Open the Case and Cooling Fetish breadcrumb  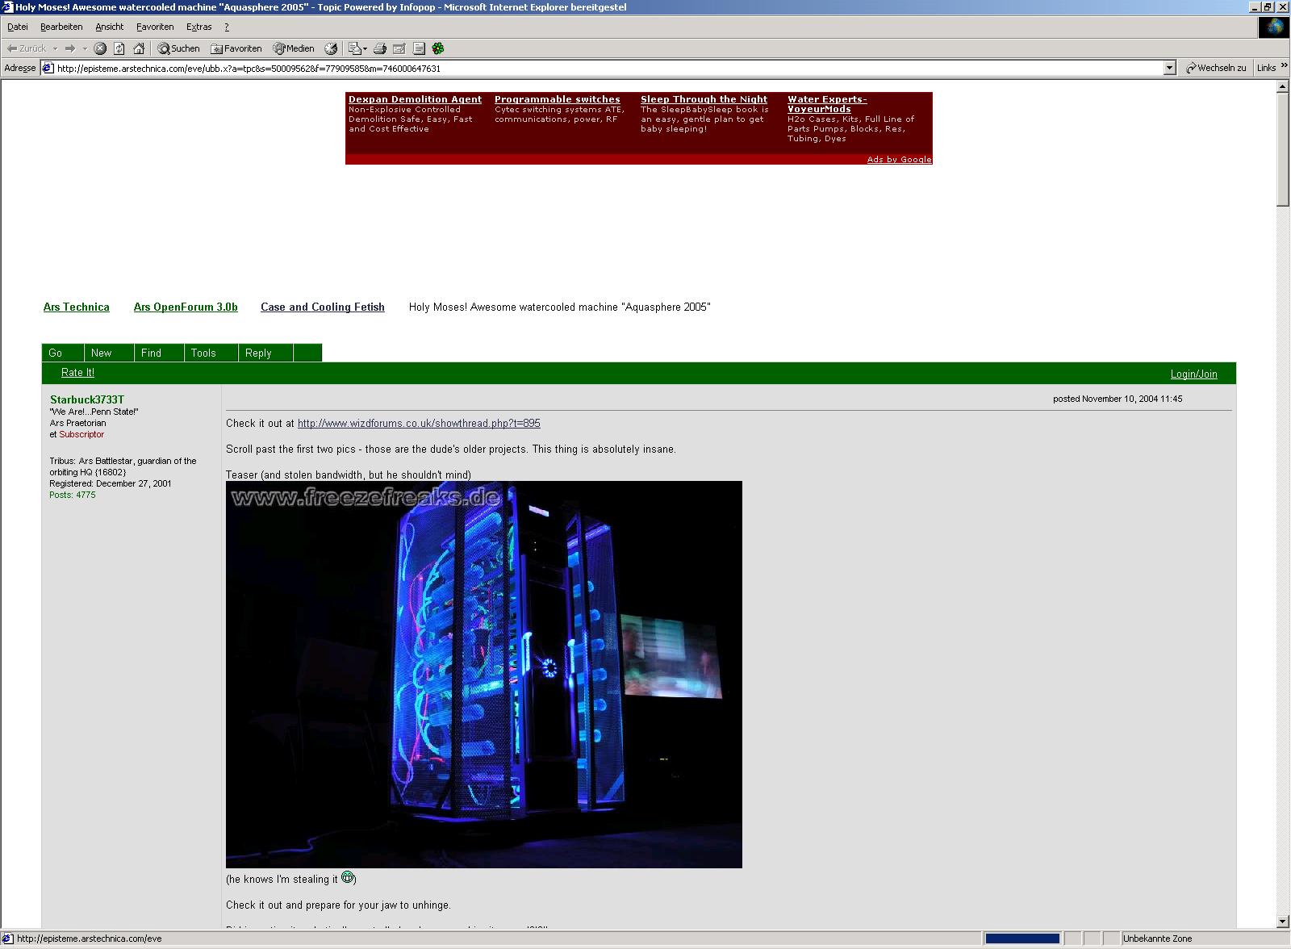[322, 307]
